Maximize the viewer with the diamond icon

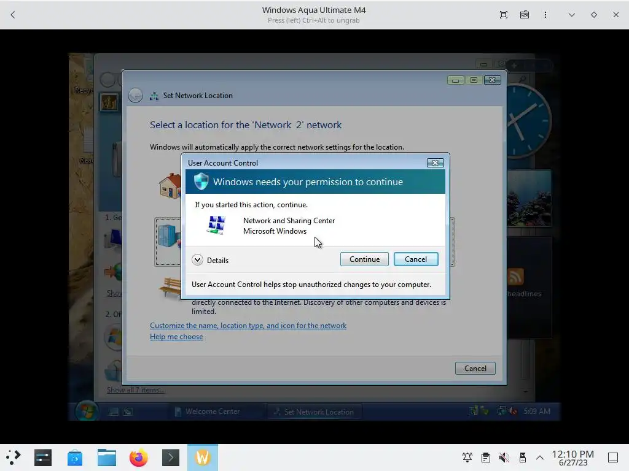594,15
